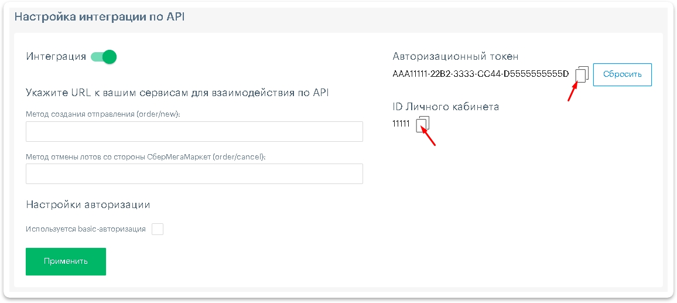The image size is (677, 303).
Task: Focus the order/new URL input field
Action: 194,132
